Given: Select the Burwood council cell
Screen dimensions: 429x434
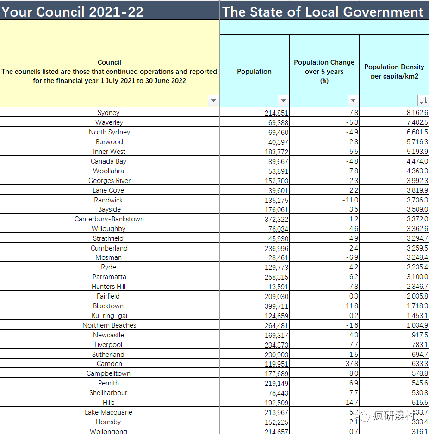Looking at the screenshot, I should click(109, 141).
